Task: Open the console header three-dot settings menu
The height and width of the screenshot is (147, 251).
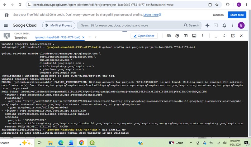Action: [233, 25]
